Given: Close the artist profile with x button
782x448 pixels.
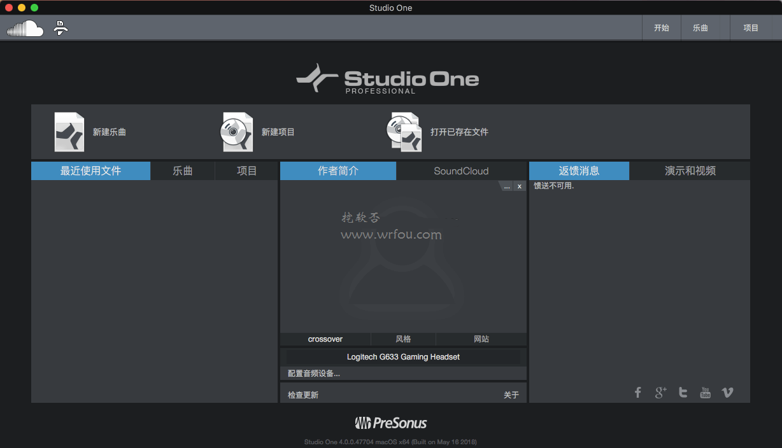Looking at the screenshot, I should [520, 186].
